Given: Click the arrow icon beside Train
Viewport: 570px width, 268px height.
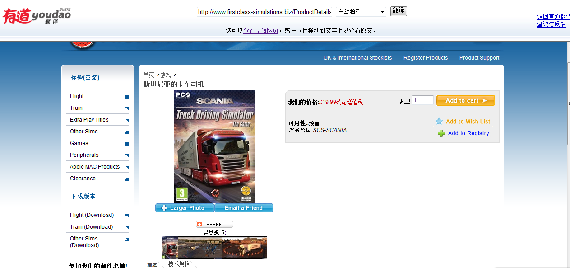Looking at the screenshot, I should click(x=127, y=108).
